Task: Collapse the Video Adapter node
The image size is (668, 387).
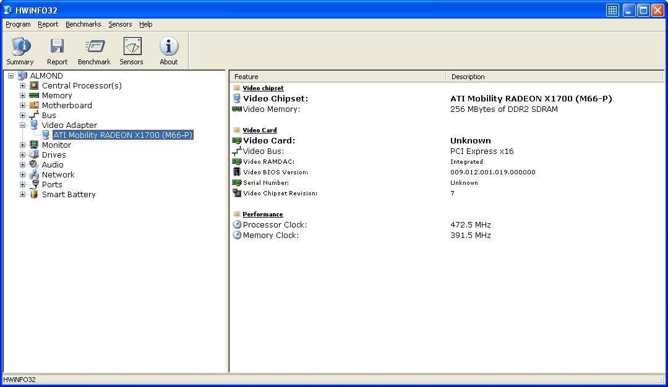Action: click(23, 125)
